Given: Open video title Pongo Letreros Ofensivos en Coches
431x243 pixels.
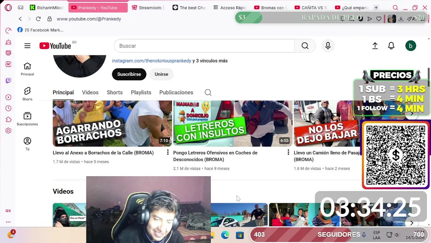Looking at the screenshot, I should (x=215, y=156).
